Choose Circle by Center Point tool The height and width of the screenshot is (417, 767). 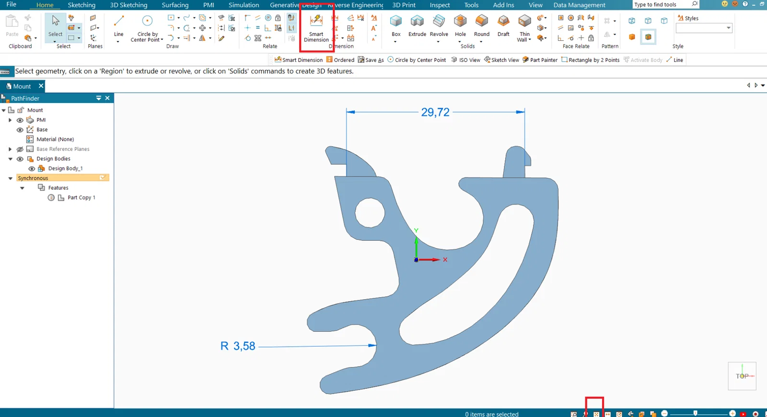(147, 28)
